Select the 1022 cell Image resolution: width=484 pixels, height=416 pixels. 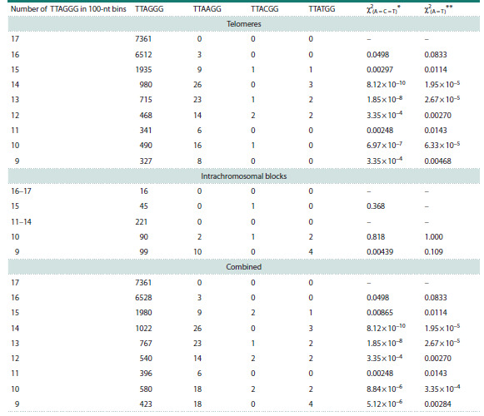click(143, 328)
